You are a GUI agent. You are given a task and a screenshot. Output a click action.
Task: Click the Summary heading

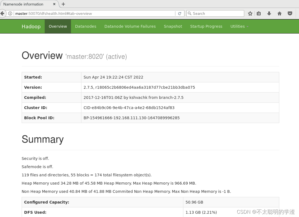[x=42, y=139]
